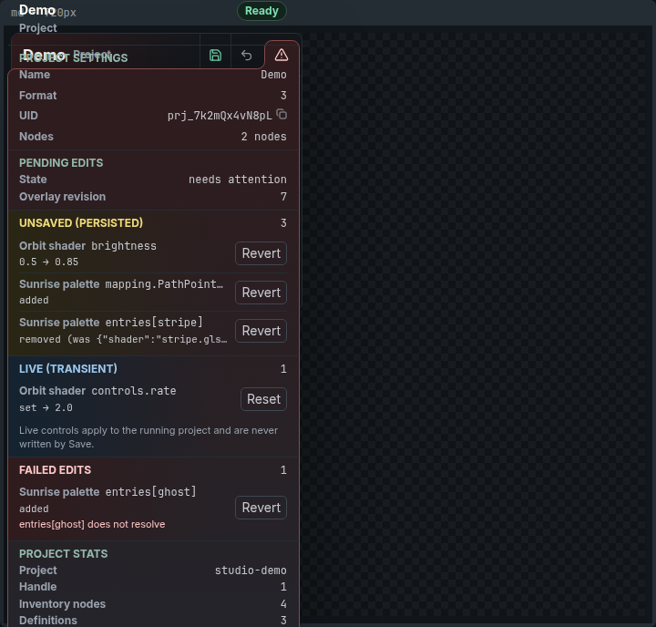Click the Ready status badge
Image resolution: width=656 pixels, height=627 pixels.
tap(261, 11)
